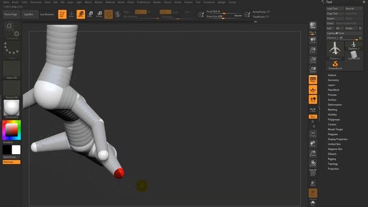Toggle the brown Dynamic button on right shelf

pos(313,193)
